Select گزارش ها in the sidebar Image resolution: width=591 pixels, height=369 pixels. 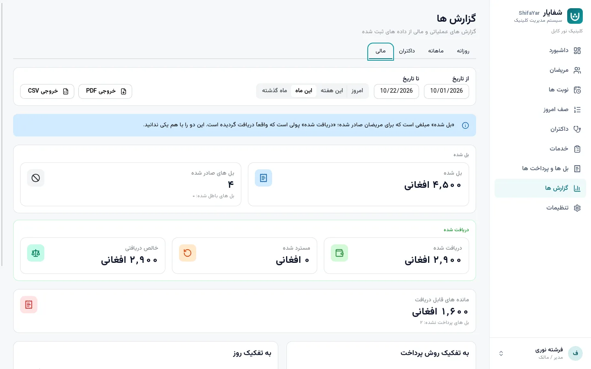point(540,188)
